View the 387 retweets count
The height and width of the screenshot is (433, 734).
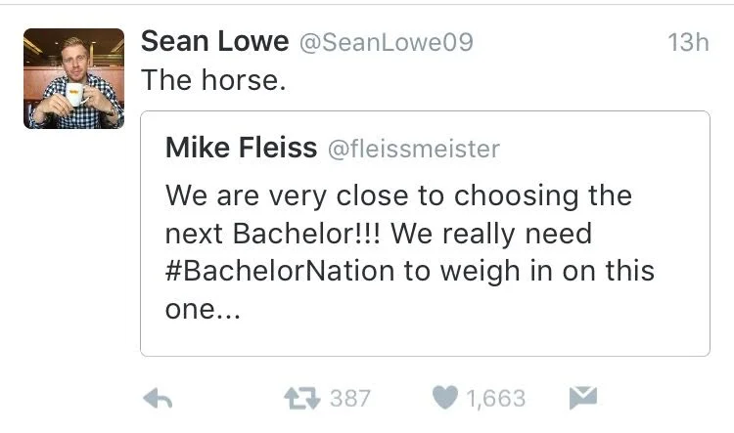349,398
